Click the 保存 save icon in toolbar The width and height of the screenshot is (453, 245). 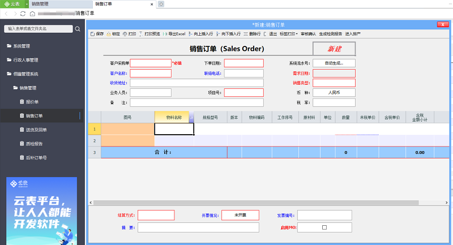[x=92, y=34]
